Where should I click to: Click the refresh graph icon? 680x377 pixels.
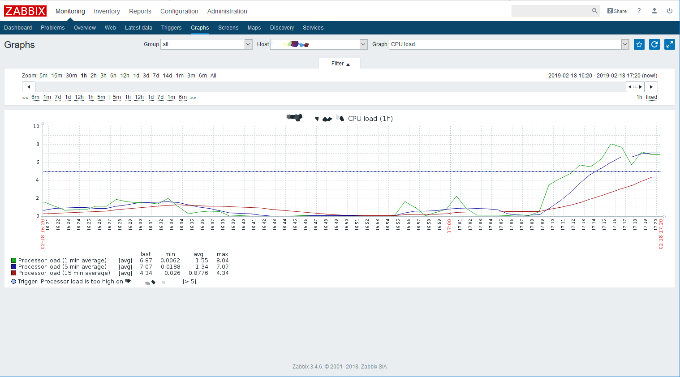[x=654, y=44]
